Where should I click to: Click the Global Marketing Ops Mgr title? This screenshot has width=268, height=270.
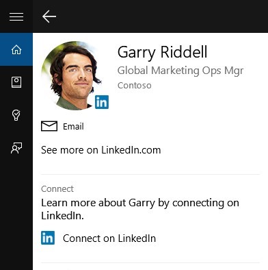click(x=180, y=71)
